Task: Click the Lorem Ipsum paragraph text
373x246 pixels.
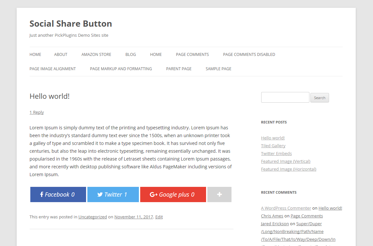Action: [131, 151]
